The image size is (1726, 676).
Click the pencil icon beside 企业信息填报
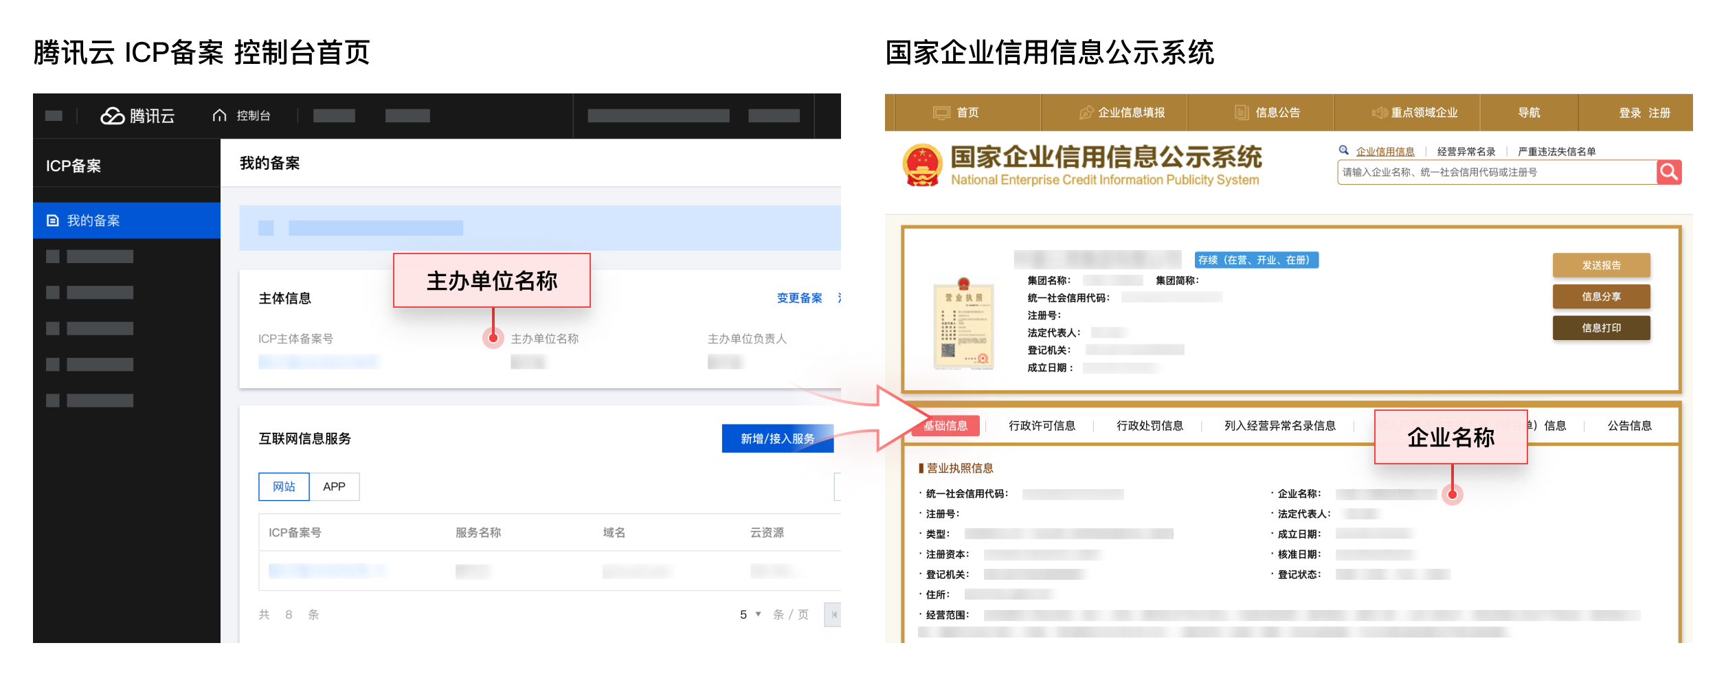click(x=1086, y=113)
